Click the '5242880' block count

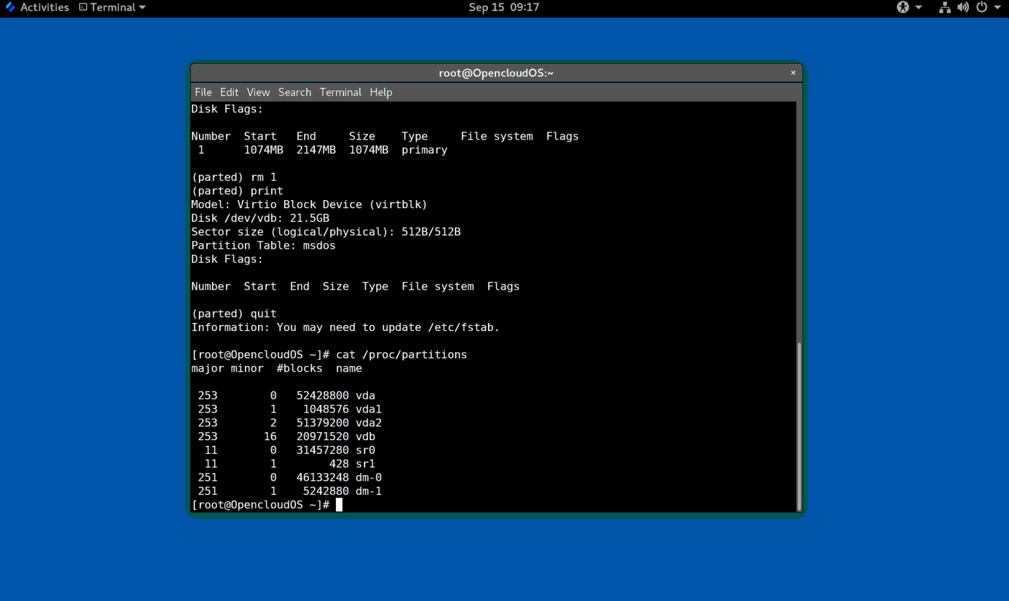coord(326,492)
